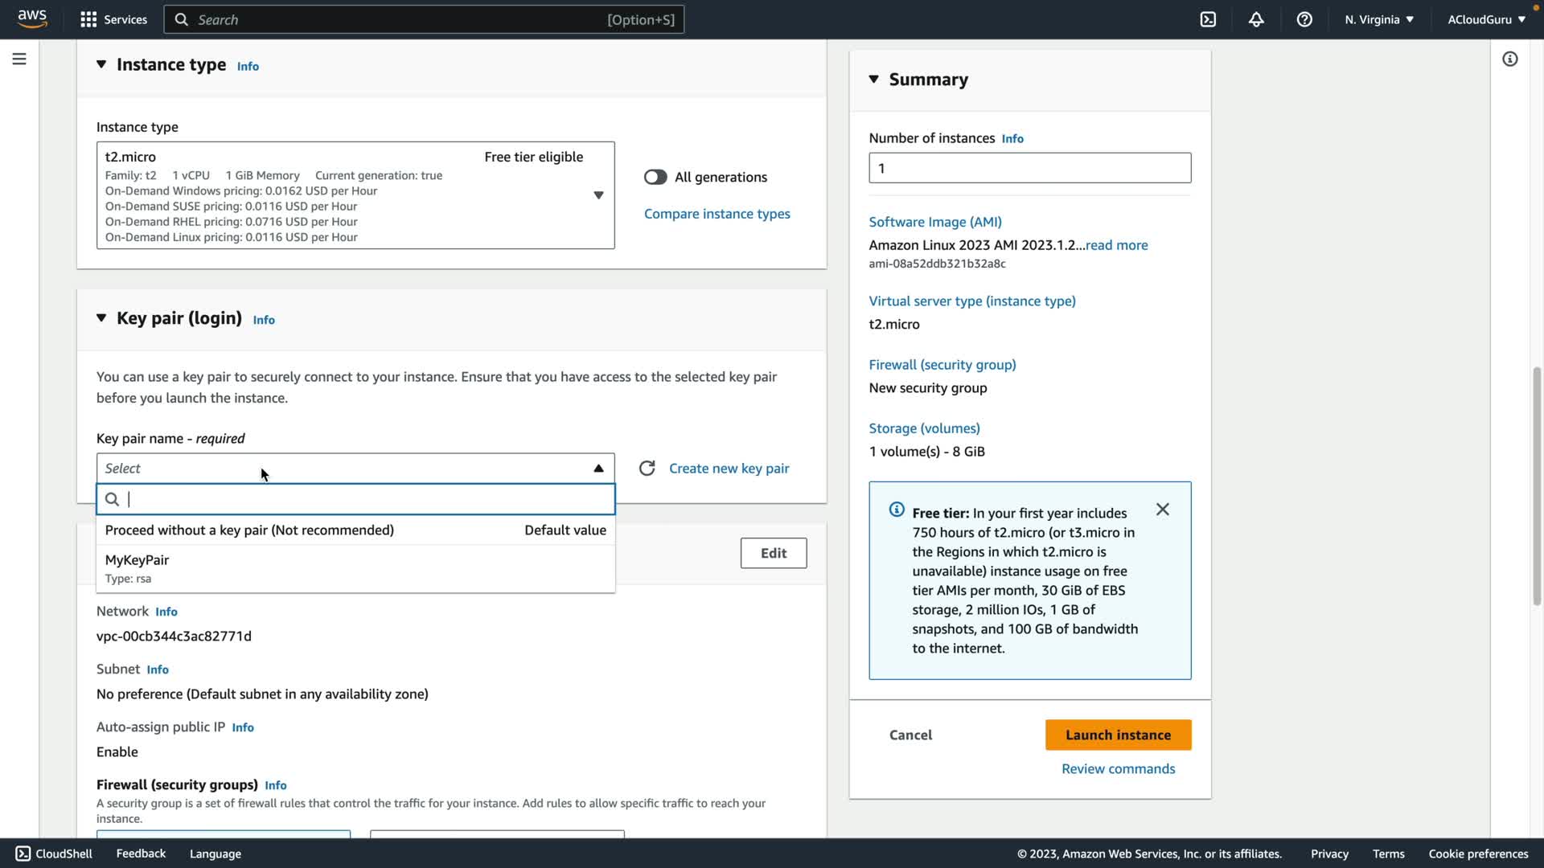Expand the left hamburger navigation menu
1544x868 pixels.
tap(19, 59)
